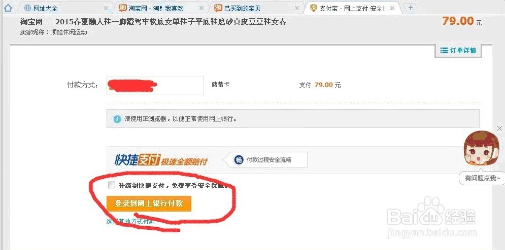Open the 订单详情 order details panel

[x=458, y=51]
